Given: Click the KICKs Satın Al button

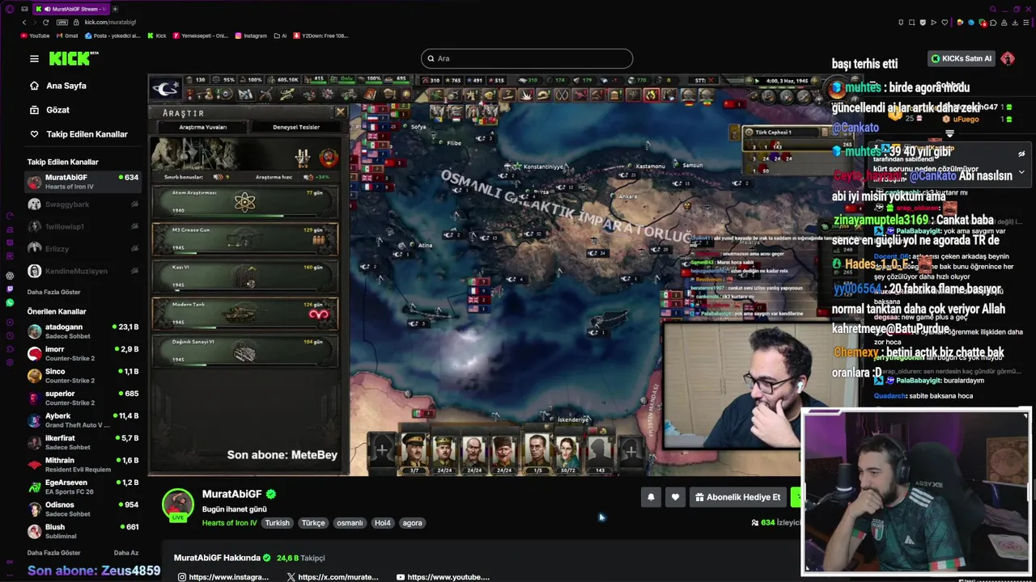Looking at the screenshot, I should tap(962, 58).
